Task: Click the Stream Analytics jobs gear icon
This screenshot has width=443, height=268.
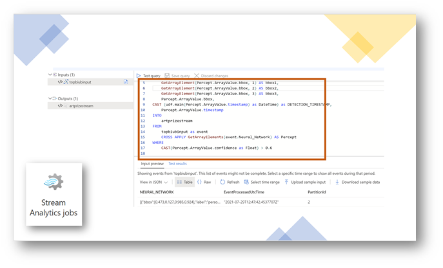Action: click(x=54, y=182)
